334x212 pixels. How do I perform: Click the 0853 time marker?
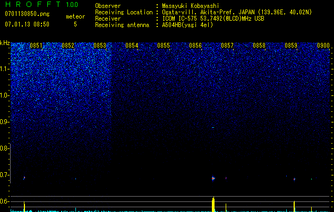(x=100, y=46)
